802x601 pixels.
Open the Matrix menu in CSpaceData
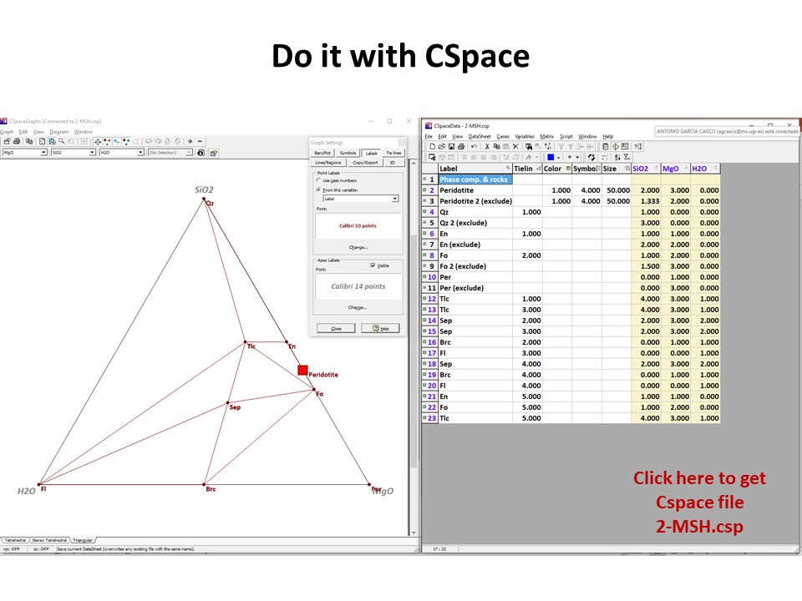[546, 136]
